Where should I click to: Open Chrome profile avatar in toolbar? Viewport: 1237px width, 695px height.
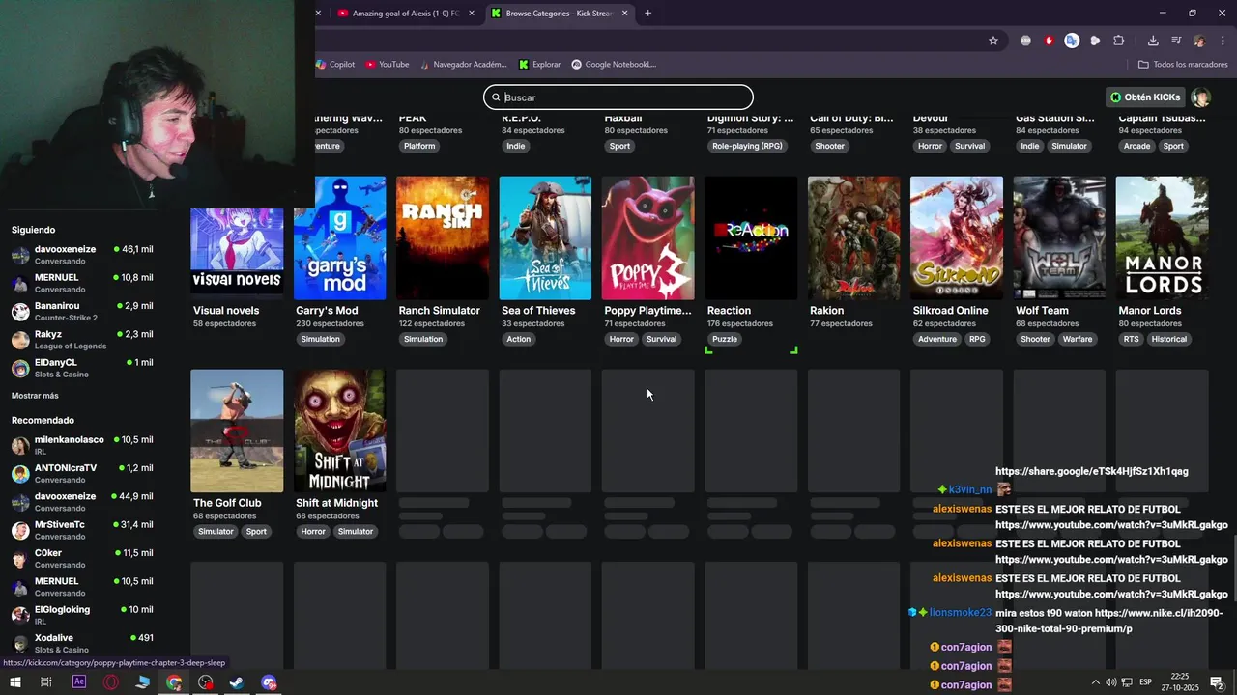click(1199, 41)
